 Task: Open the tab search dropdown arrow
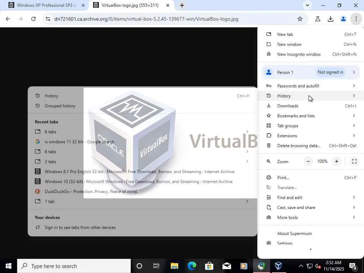coord(307,5)
